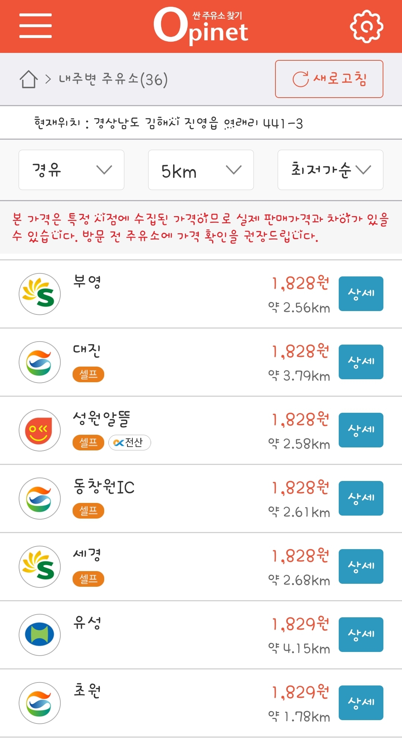Tap the Opinet logo
The height and width of the screenshot is (738, 402).
[201, 26]
